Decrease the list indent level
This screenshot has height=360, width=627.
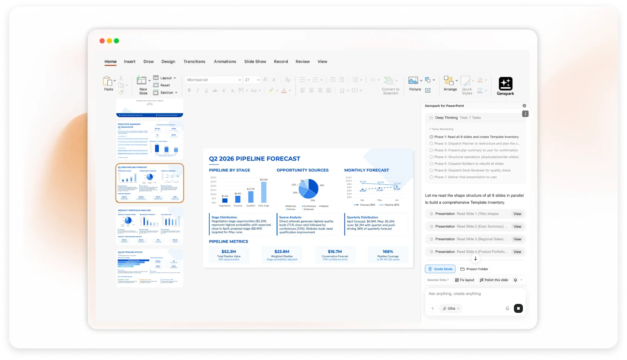(333, 79)
